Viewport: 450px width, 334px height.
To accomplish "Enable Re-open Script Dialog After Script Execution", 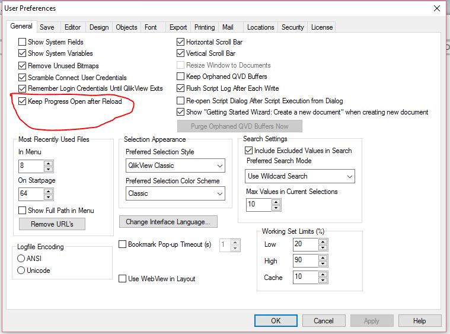I will [x=180, y=100].
